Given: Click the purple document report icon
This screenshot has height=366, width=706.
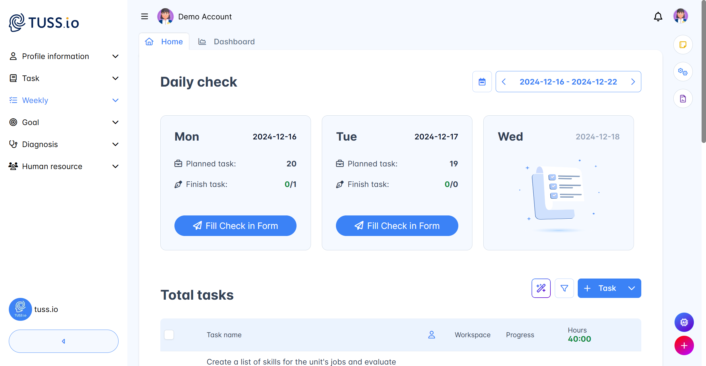Looking at the screenshot, I should click(683, 99).
